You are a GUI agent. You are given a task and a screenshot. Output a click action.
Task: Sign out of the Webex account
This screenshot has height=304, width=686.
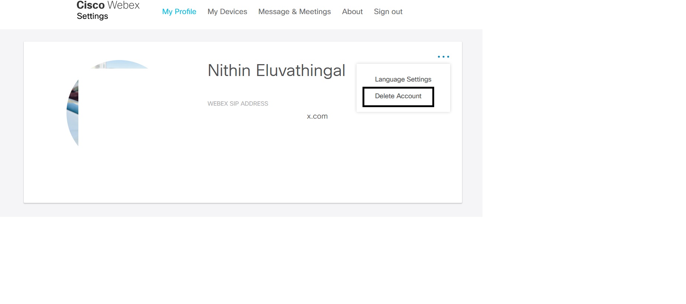tap(388, 12)
